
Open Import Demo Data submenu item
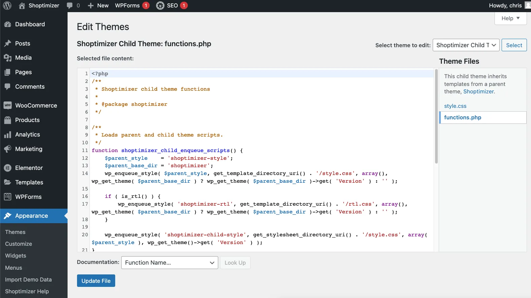(28, 279)
